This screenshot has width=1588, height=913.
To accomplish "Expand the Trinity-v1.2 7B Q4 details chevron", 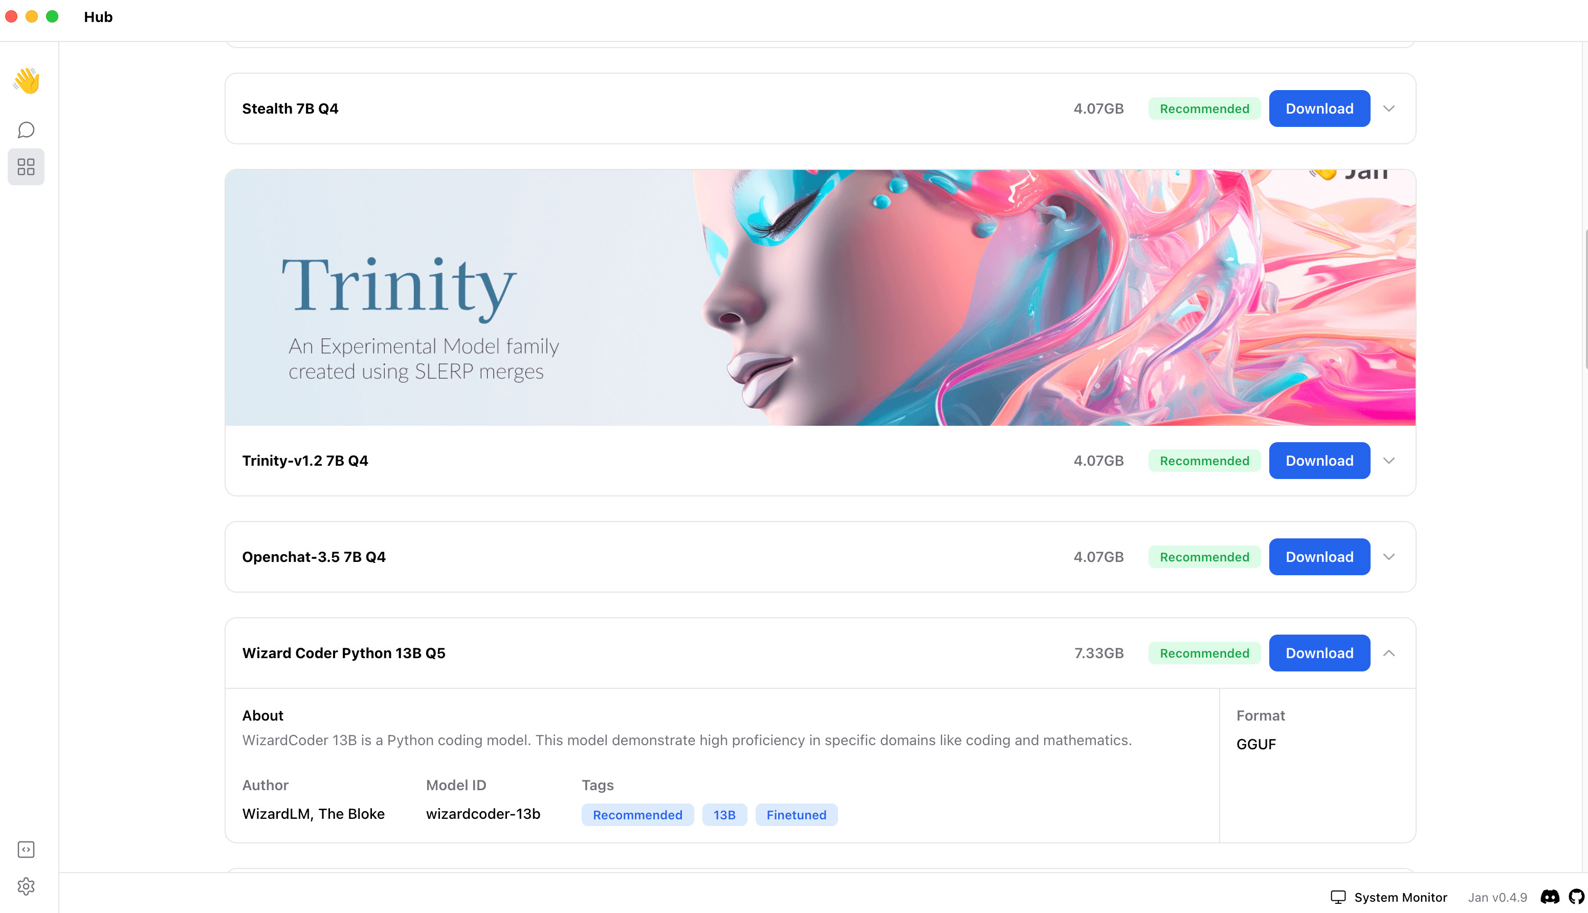I will point(1388,461).
